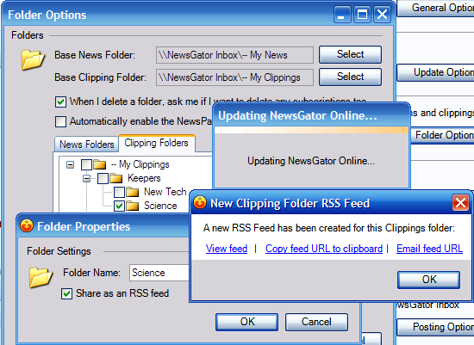Switch to the News Folders tab
This screenshot has height=345, width=474.
[86, 144]
